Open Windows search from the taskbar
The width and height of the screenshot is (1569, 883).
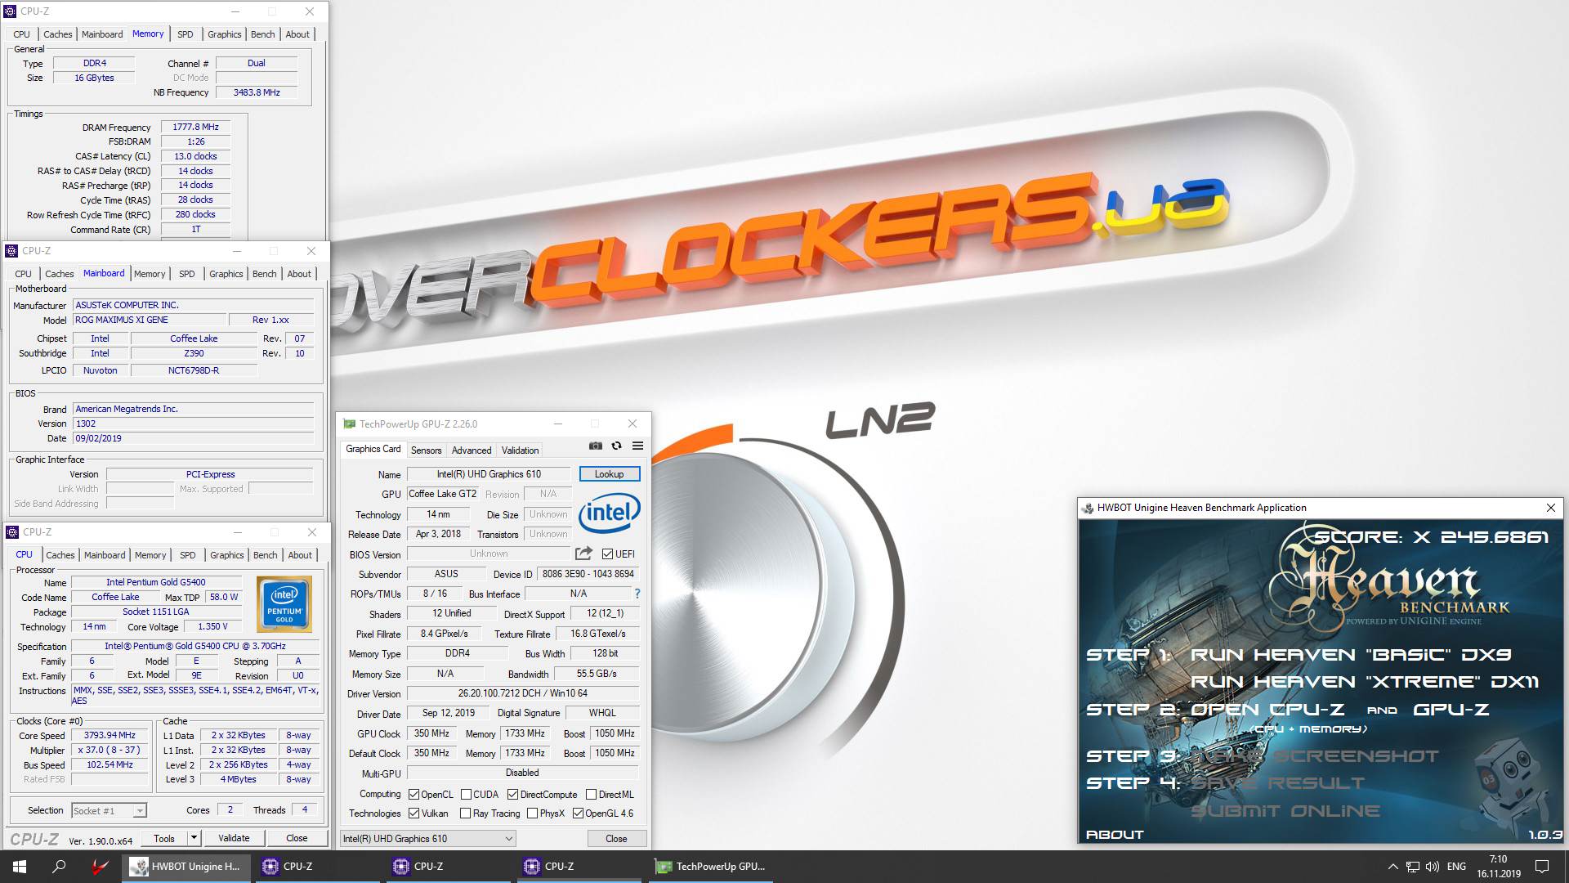tap(59, 867)
